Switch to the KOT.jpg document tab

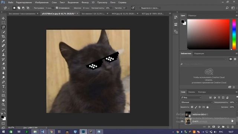point(152,13)
